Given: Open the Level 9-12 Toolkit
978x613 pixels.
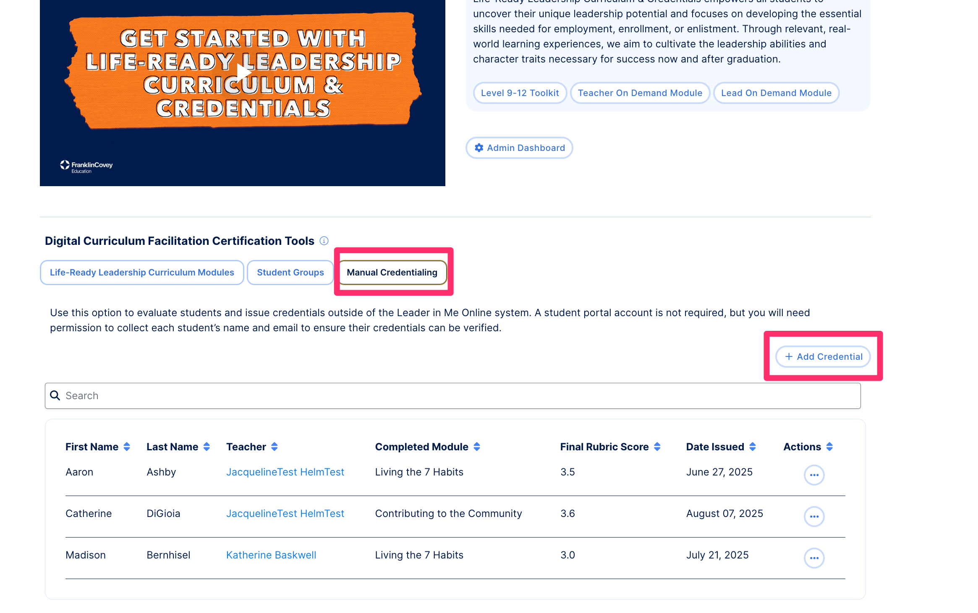Looking at the screenshot, I should [x=520, y=93].
